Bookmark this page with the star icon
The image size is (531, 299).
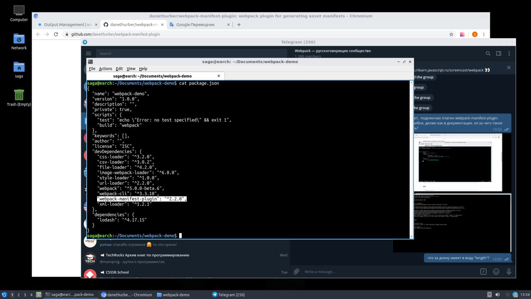(451, 34)
